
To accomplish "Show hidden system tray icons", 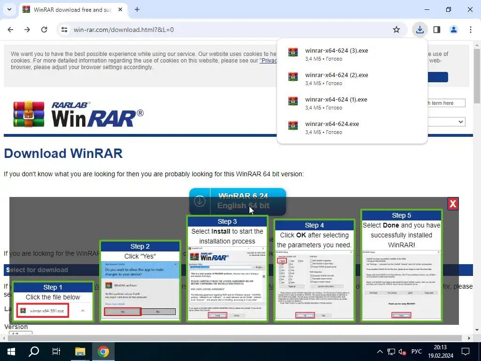I will (x=380, y=352).
